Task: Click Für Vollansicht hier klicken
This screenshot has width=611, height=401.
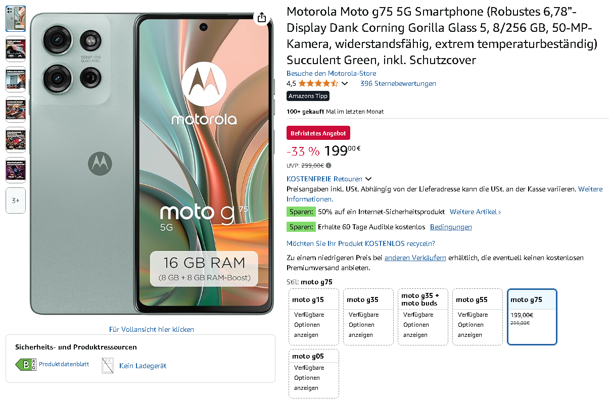Action: [152, 329]
